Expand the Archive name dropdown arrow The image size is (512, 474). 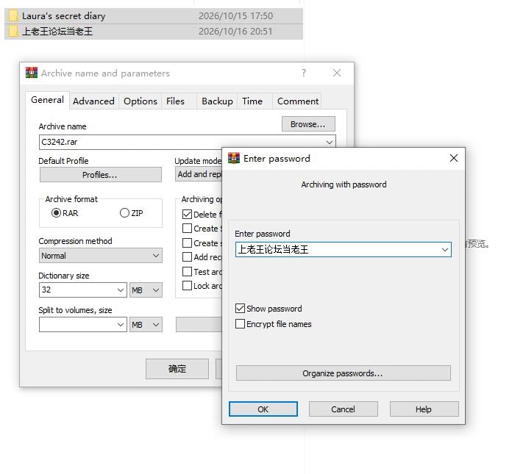tap(329, 143)
